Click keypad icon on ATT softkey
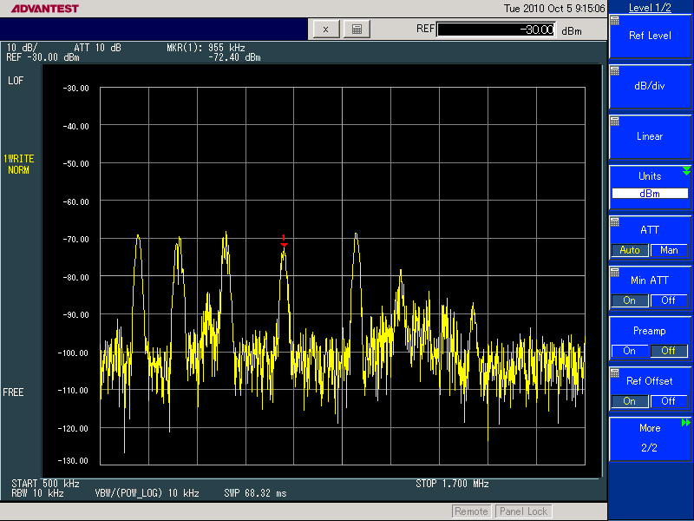Viewport: 694px width, 521px height. click(615, 221)
